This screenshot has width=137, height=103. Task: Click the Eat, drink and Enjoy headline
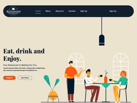[24, 55]
